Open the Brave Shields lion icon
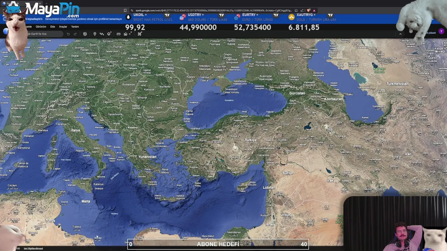 pyautogui.click(x=309, y=10)
